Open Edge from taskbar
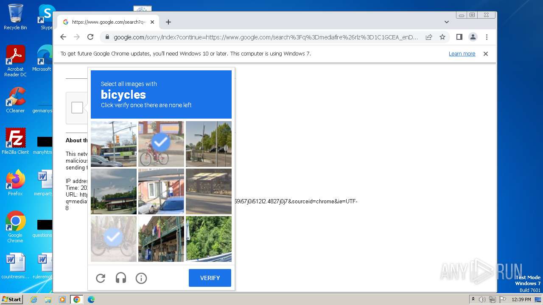This screenshot has height=305, width=543. pyautogui.click(x=91, y=299)
